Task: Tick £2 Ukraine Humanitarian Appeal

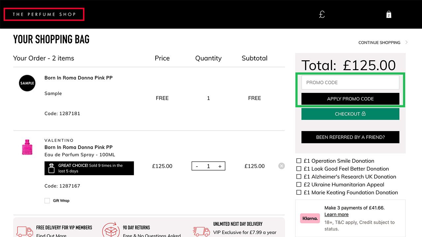Action: click(299, 184)
